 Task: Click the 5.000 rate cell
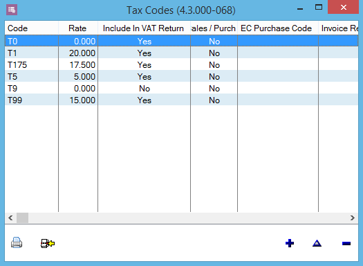pos(78,77)
